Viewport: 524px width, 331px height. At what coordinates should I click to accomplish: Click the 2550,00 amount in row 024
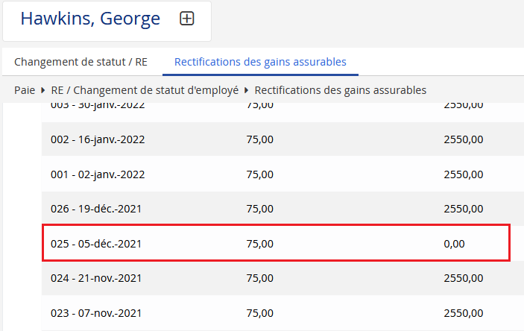pos(463,278)
